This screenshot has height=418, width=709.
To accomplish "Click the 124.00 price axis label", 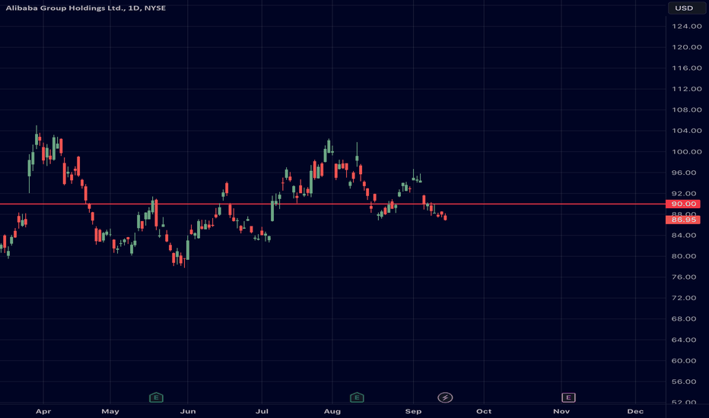I will [x=687, y=26].
